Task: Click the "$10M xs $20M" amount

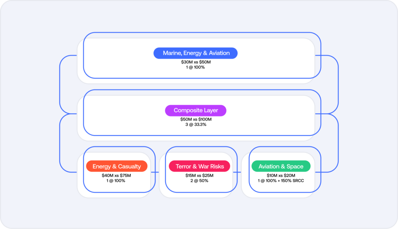Action: [x=281, y=175]
